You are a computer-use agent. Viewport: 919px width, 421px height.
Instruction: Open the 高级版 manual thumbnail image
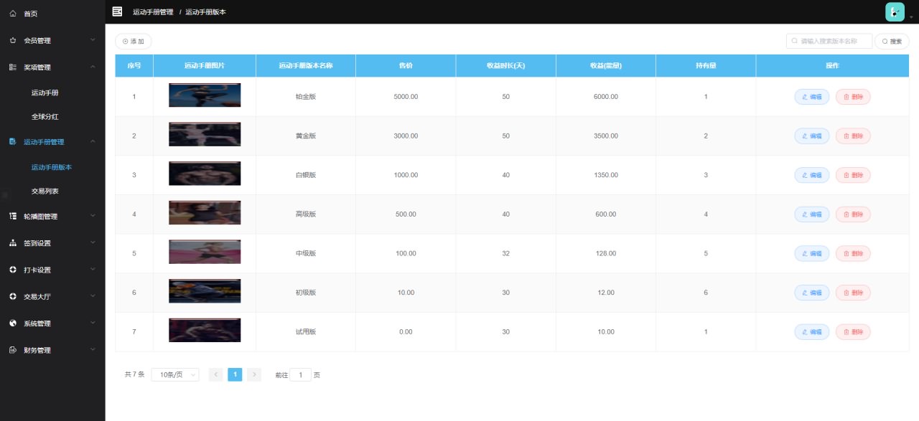(205, 213)
